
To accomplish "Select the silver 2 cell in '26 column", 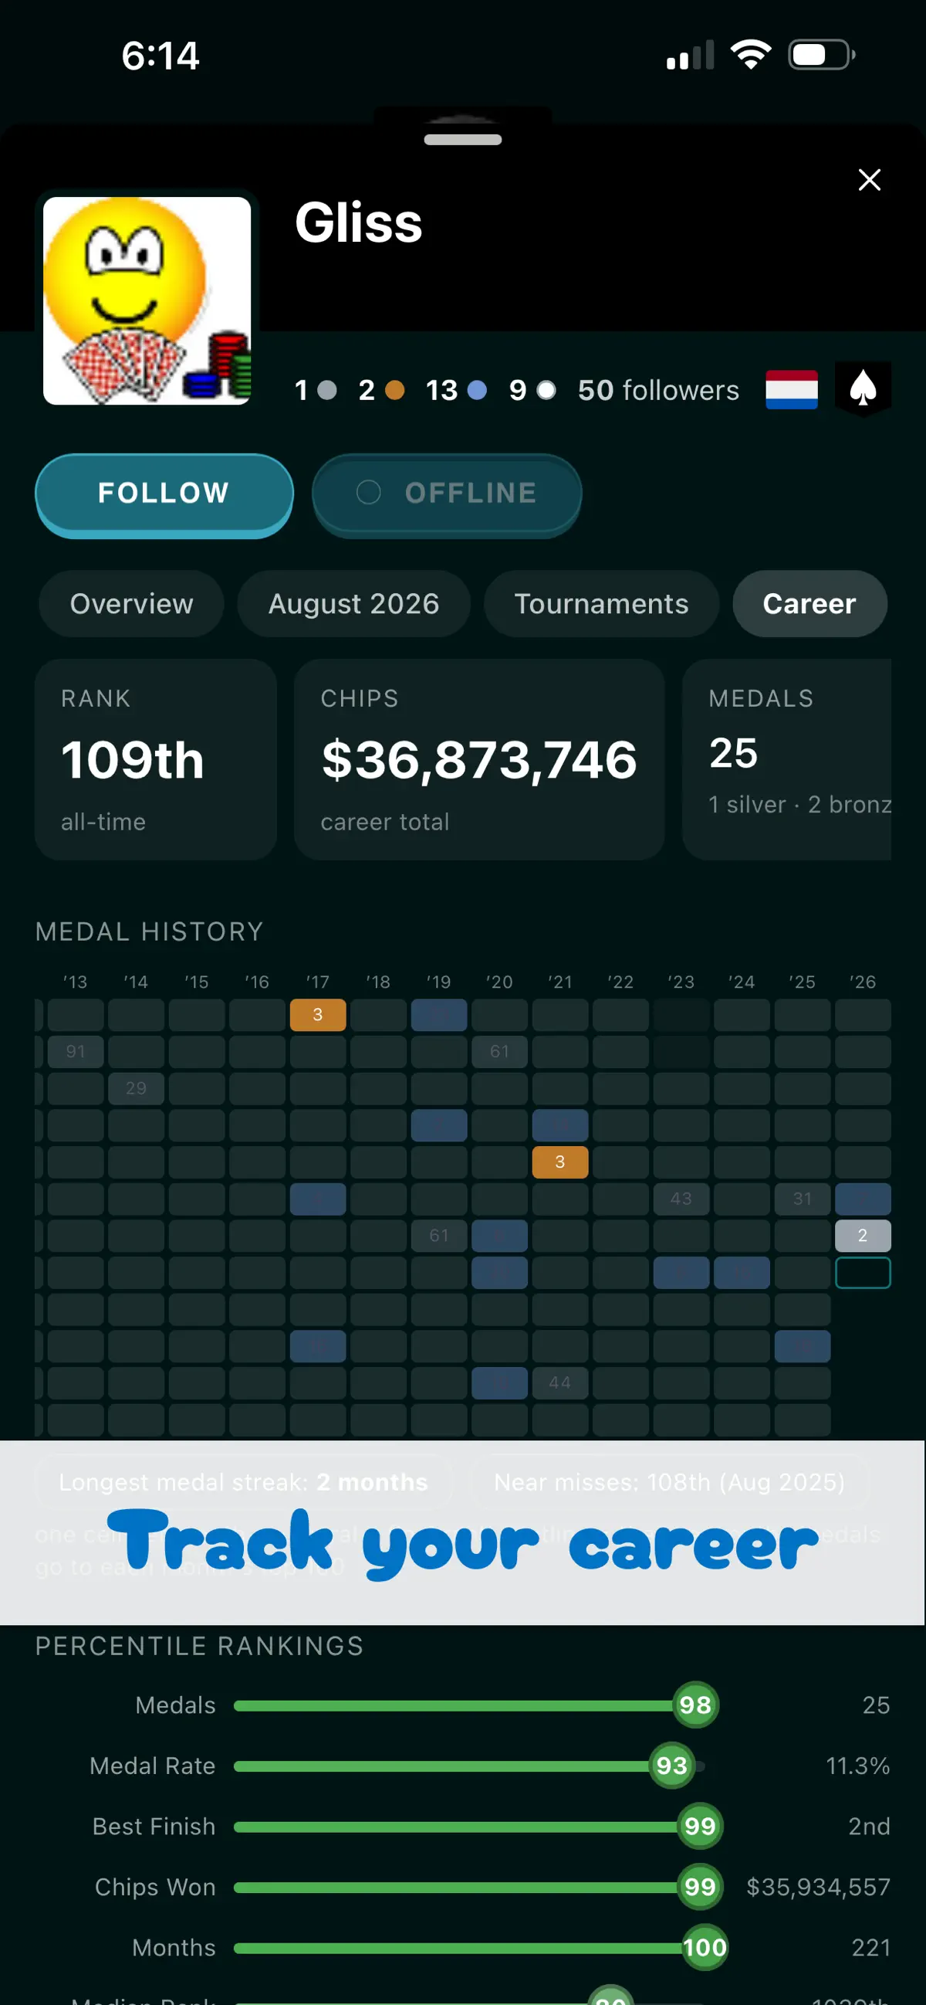I will point(862,1235).
